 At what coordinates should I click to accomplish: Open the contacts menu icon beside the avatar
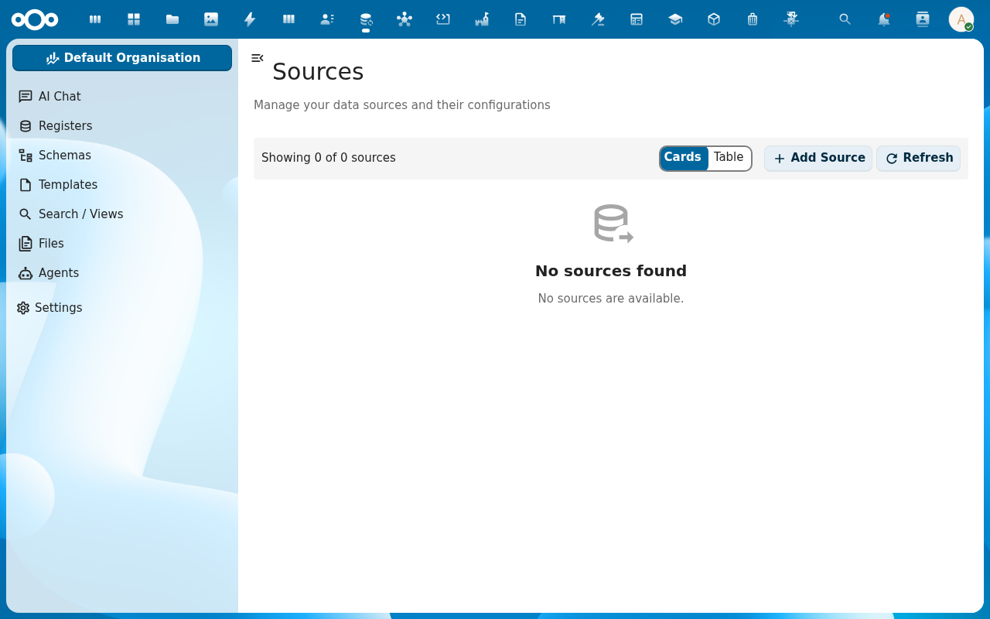click(923, 19)
